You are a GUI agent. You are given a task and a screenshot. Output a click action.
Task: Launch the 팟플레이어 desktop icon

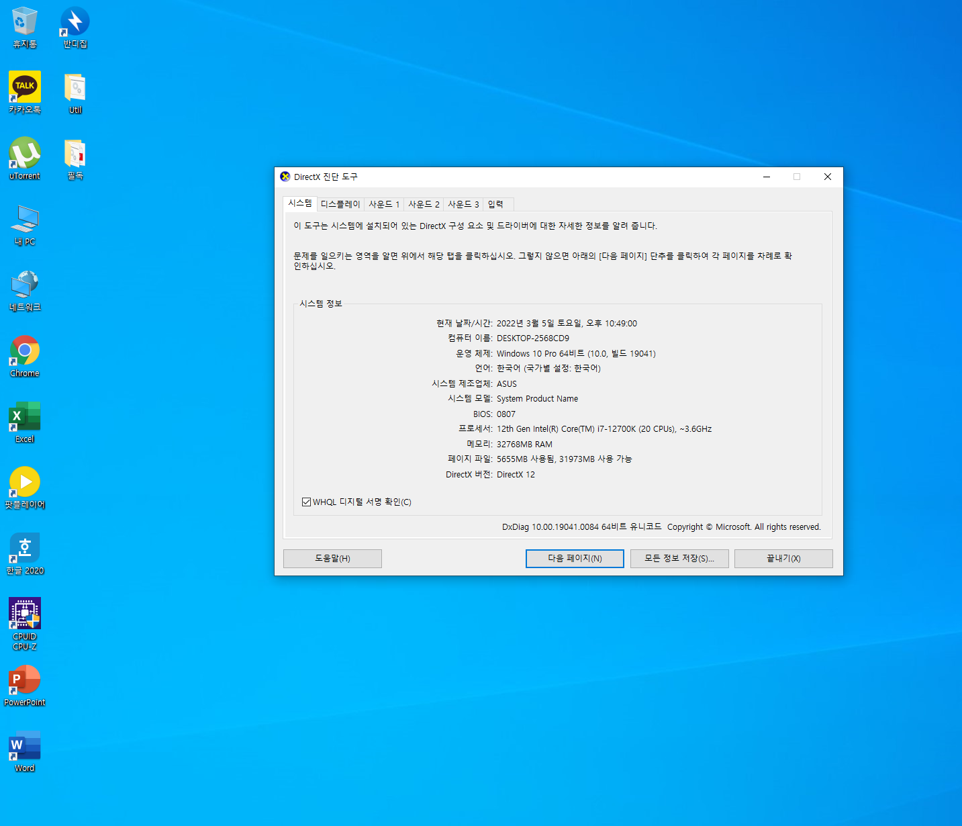(25, 488)
